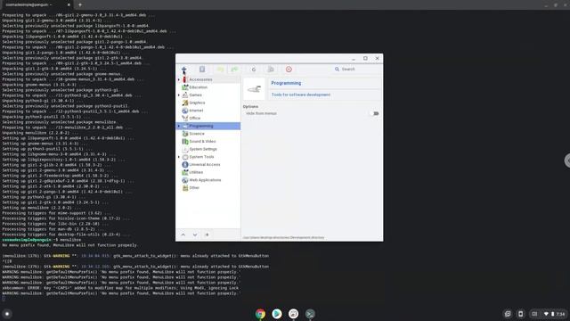Collapse the Programming category arrow

coord(179,126)
